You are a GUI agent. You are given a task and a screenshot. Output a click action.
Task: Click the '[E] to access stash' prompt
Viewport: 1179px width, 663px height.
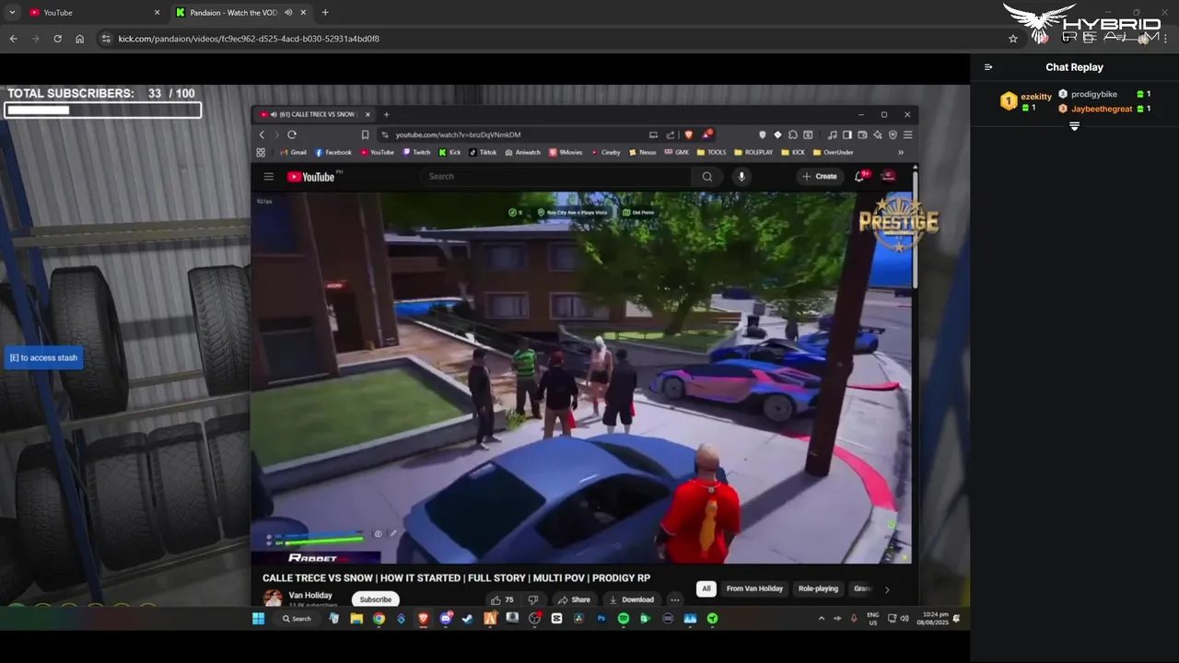[43, 357]
